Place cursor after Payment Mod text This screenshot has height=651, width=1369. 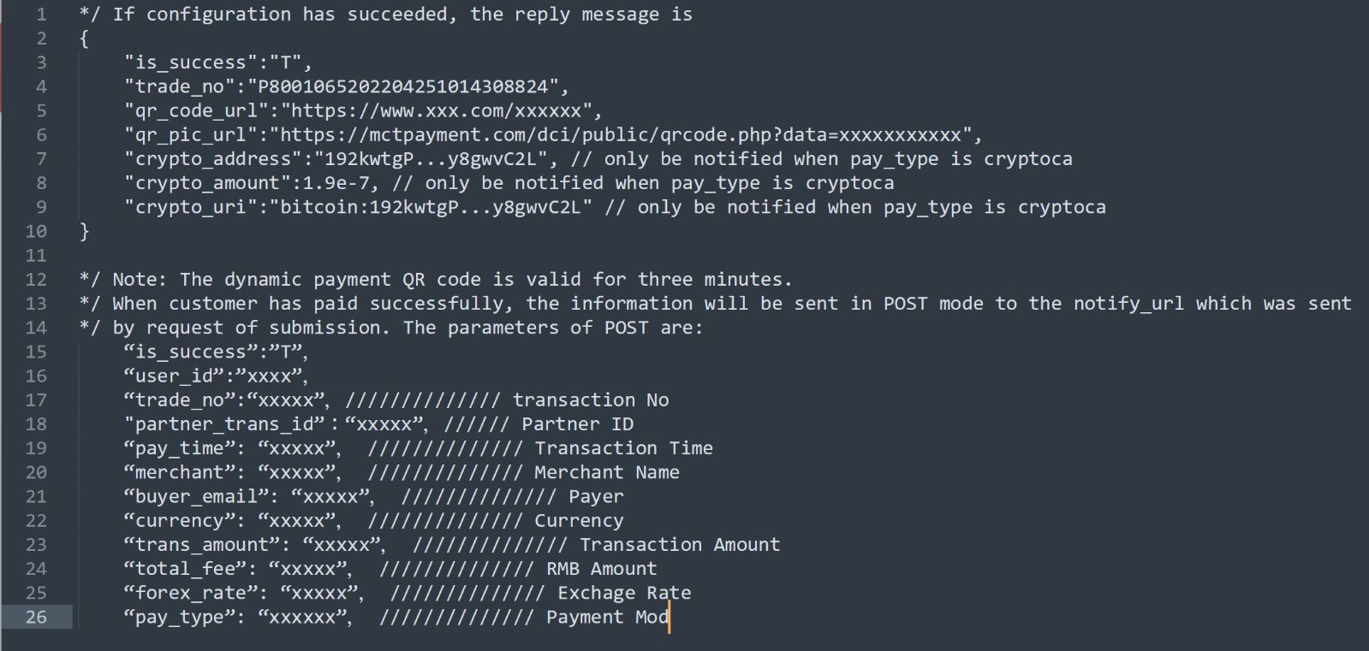(x=669, y=617)
